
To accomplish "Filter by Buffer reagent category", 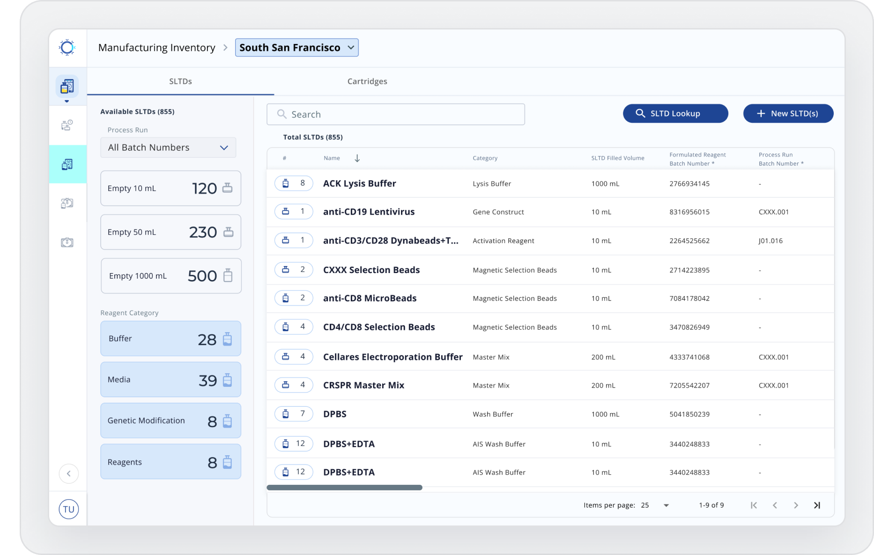I will point(171,339).
